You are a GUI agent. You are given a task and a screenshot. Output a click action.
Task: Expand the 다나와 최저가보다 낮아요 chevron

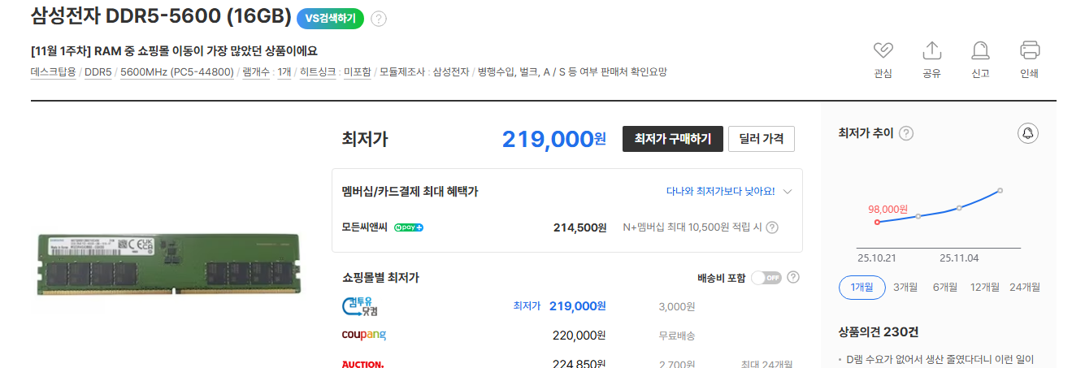pos(787,192)
